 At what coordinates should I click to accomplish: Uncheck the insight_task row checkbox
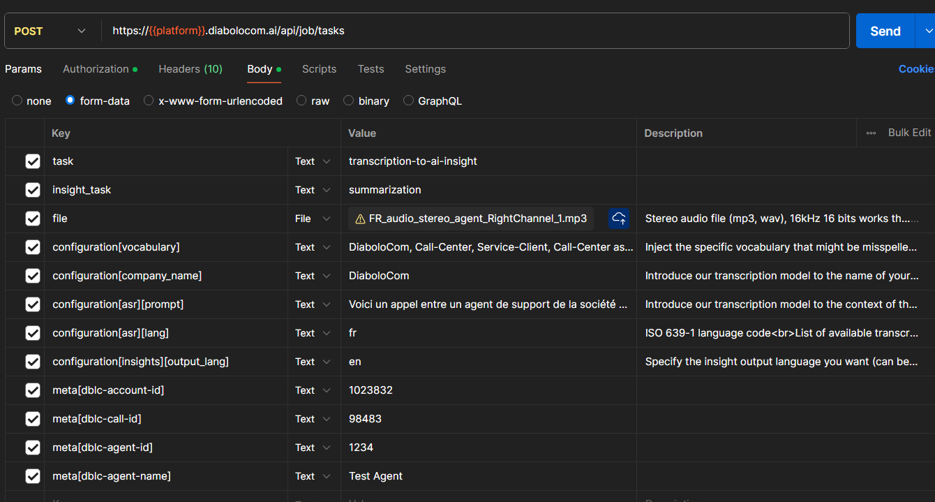[x=33, y=190]
